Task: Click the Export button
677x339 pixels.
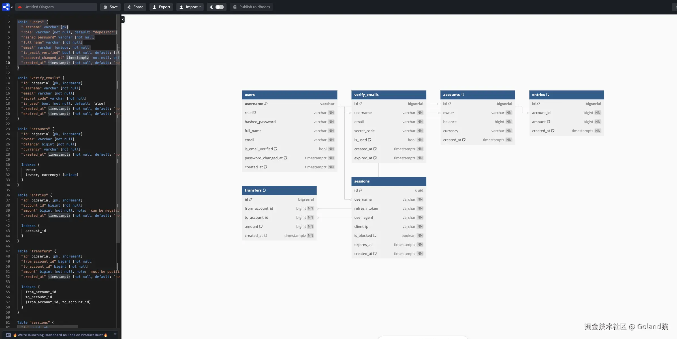Action: 161,7
